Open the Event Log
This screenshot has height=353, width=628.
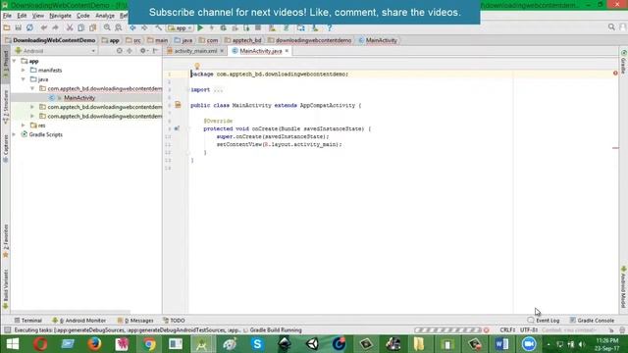click(544, 321)
